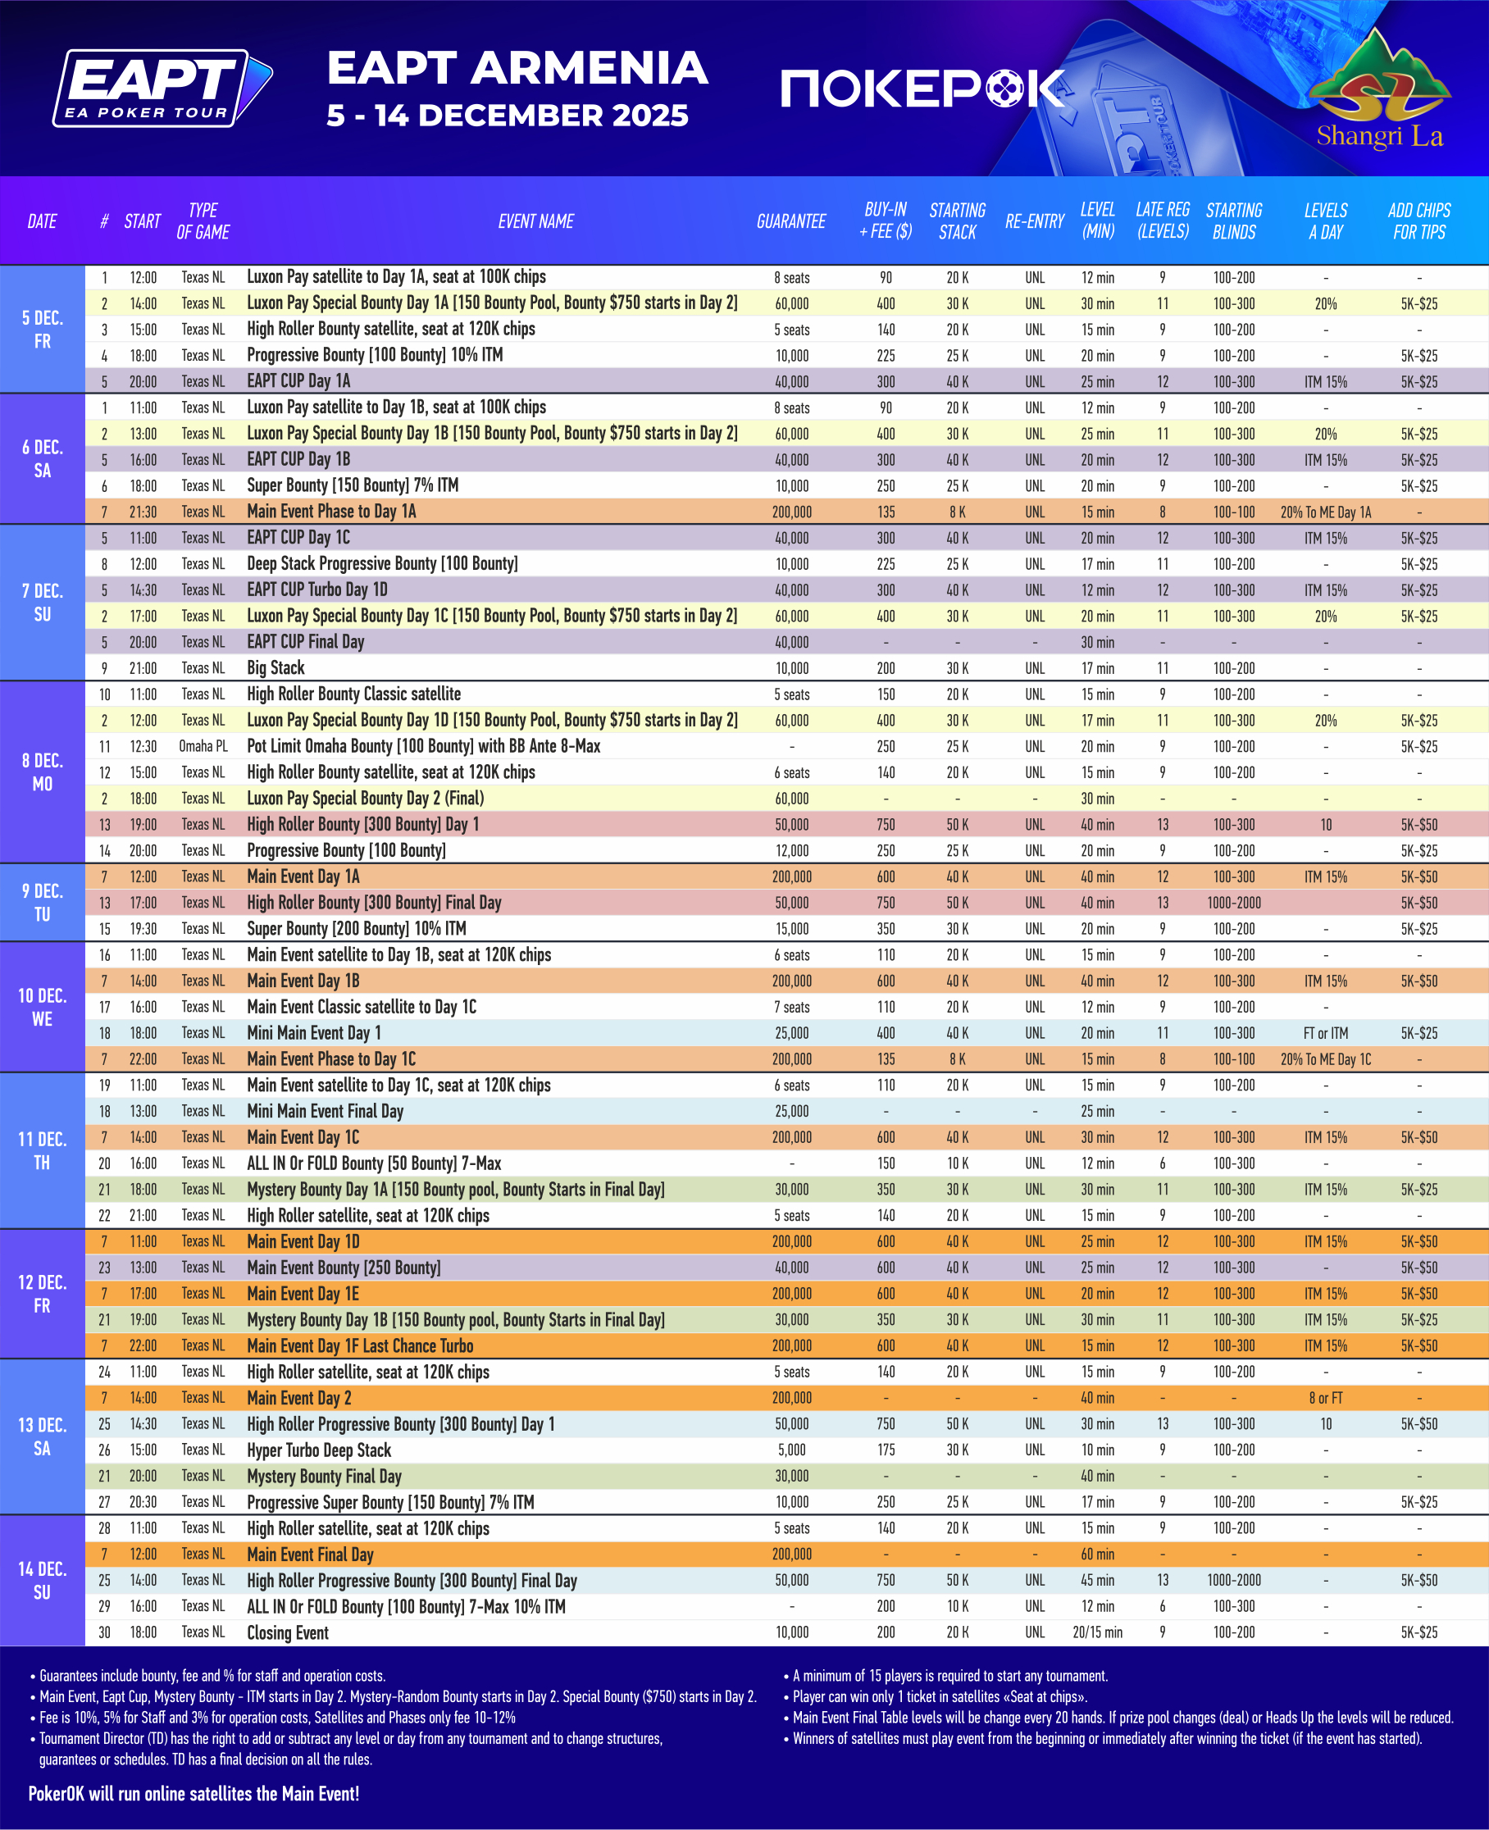Click the Shangri La mountain logo
This screenshot has width=1489, height=1830.
[x=1379, y=89]
